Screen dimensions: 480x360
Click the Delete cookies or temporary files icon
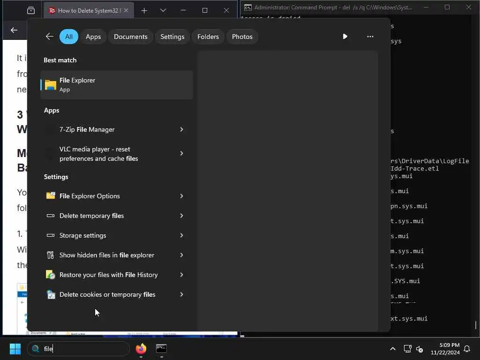(x=51, y=294)
